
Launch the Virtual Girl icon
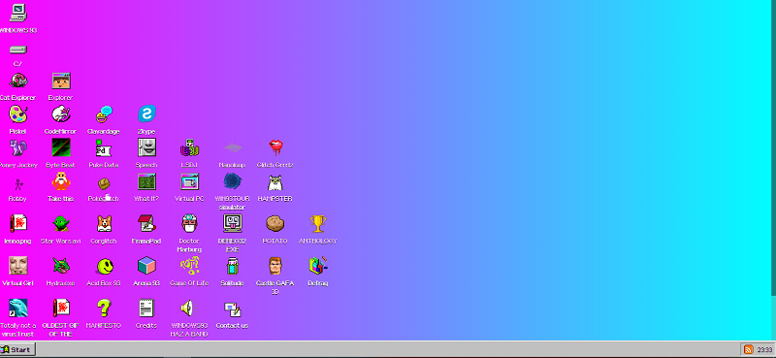(17, 266)
